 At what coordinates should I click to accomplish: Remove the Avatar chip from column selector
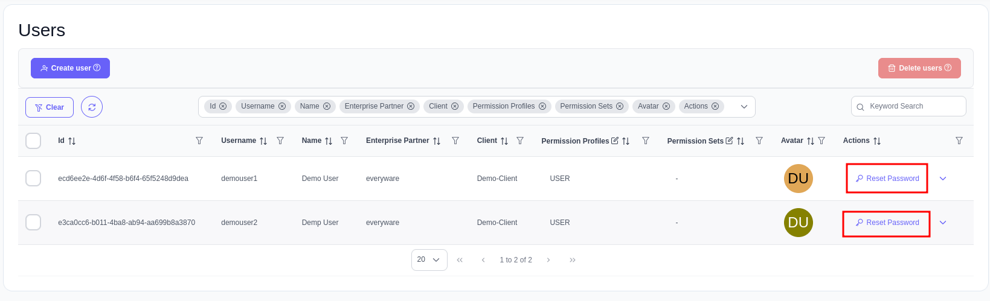[666, 106]
